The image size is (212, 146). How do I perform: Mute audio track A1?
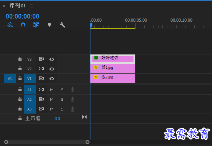click(x=52, y=90)
